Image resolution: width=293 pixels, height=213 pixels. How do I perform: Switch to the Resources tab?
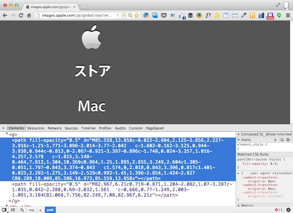click(36, 128)
